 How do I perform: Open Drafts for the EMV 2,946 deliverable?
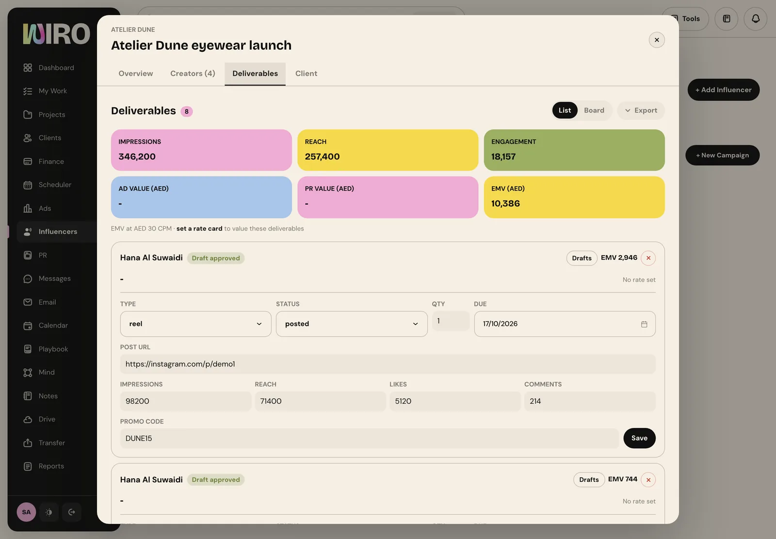point(582,258)
